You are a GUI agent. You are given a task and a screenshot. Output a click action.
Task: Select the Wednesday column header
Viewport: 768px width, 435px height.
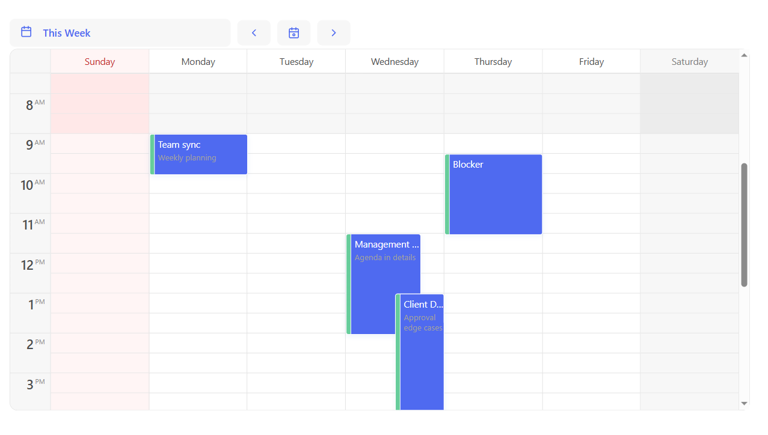coord(395,62)
